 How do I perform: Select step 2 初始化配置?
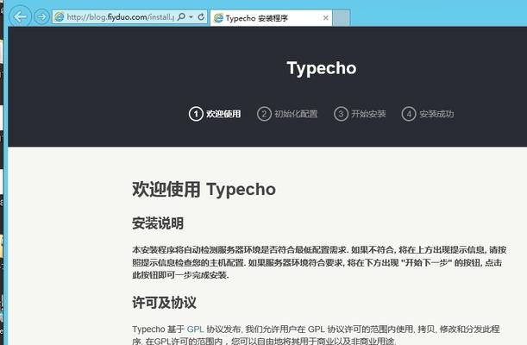(x=287, y=114)
